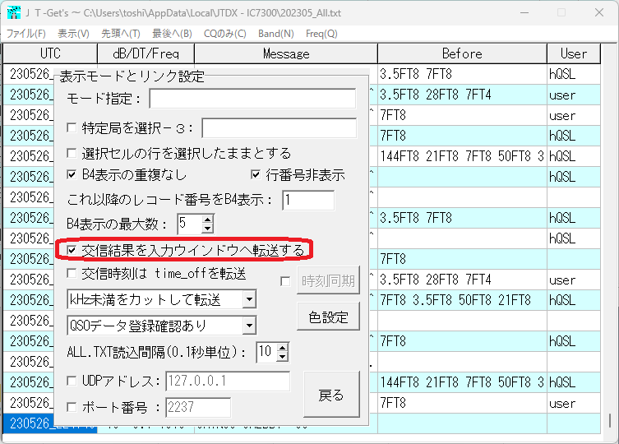Click the 戻る button
The width and height of the screenshot is (619, 444).
coord(331,394)
